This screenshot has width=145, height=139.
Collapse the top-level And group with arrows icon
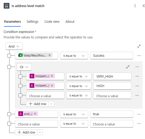139,46
